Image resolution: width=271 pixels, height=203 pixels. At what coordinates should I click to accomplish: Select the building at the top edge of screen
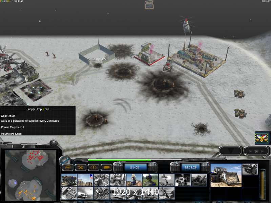pos(149,5)
